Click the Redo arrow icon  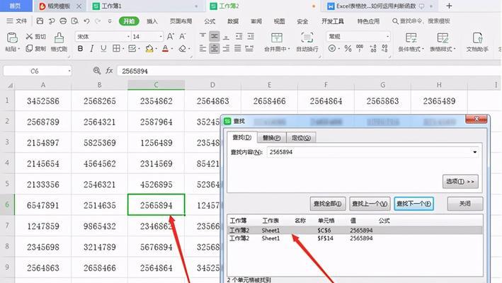point(98,21)
